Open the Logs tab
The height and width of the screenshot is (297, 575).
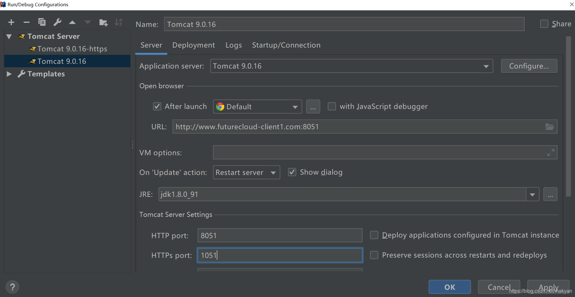(x=234, y=45)
